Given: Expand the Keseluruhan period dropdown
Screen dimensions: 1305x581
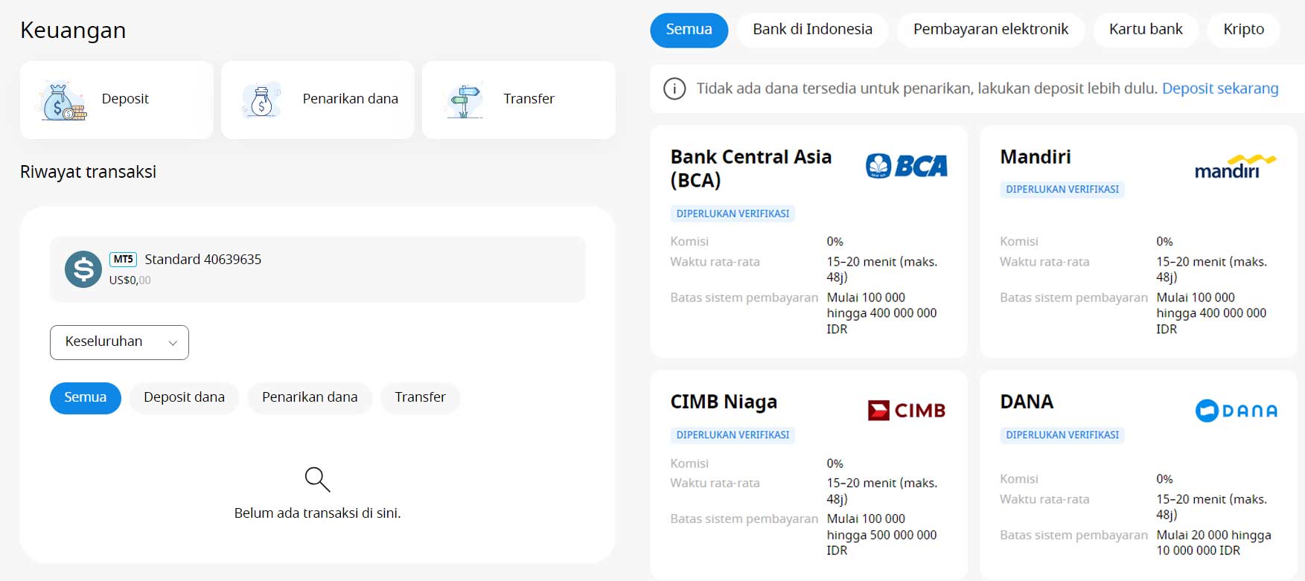Looking at the screenshot, I should coord(119,342).
